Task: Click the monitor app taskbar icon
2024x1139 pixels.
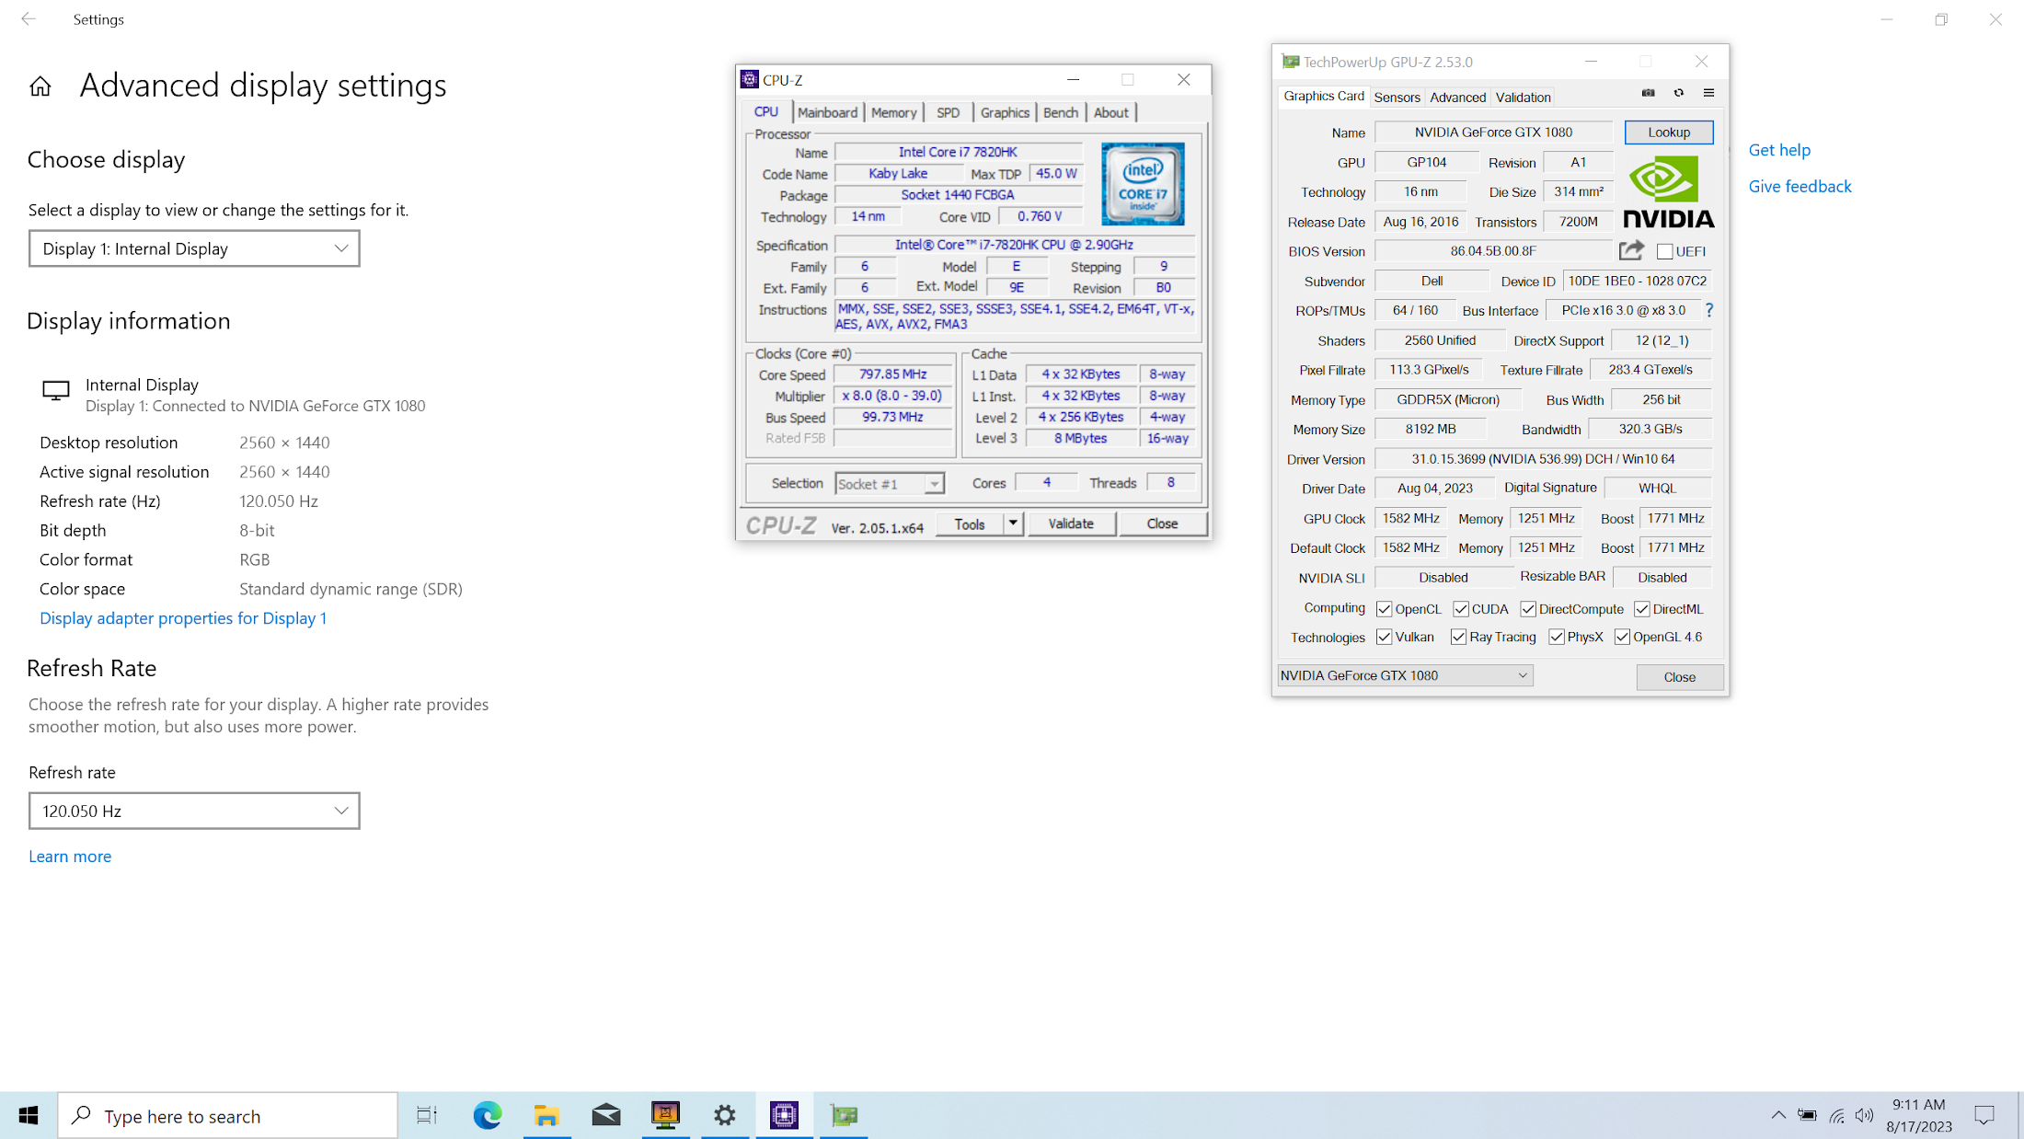Action: coord(665,1115)
